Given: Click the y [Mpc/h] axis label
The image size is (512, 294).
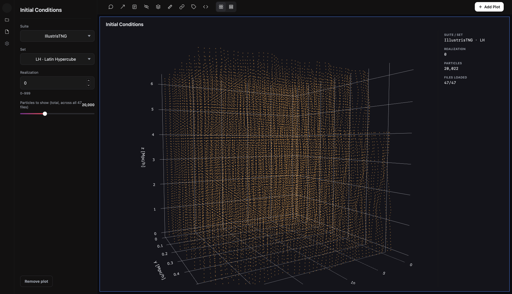Looking at the screenshot, I should pyautogui.click(x=160, y=270).
